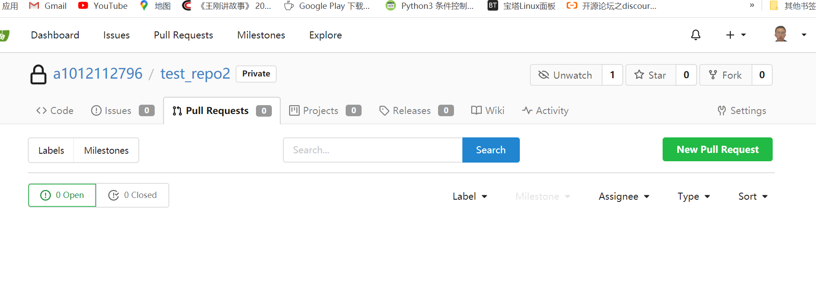Switch to the Code tab

(55, 110)
